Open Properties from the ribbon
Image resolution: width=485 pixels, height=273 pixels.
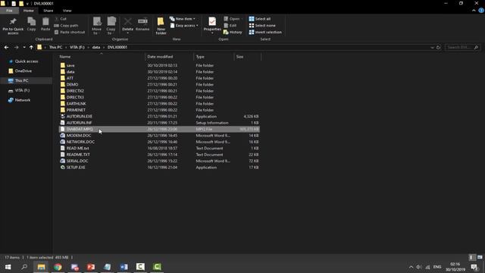point(212,25)
